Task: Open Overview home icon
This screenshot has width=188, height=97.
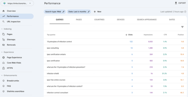Action: click(x=3, y=11)
